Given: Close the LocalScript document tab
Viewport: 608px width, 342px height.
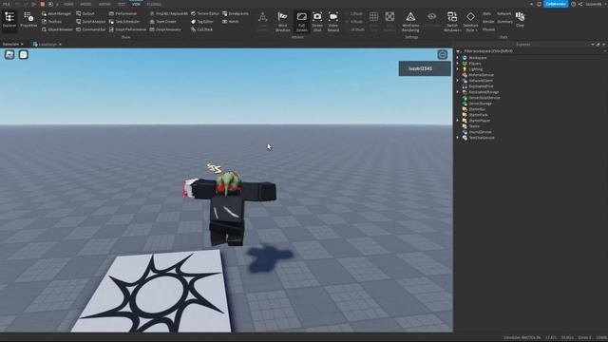Looking at the screenshot, I should tap(60, 45).
